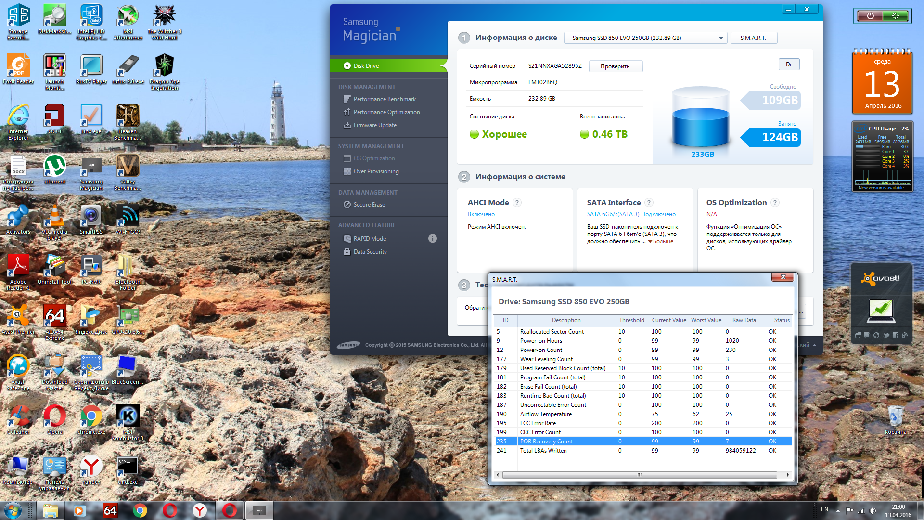Select Over Provisioning in the sidebar
The width and height of the screenshot is (924, 520).
375,171
